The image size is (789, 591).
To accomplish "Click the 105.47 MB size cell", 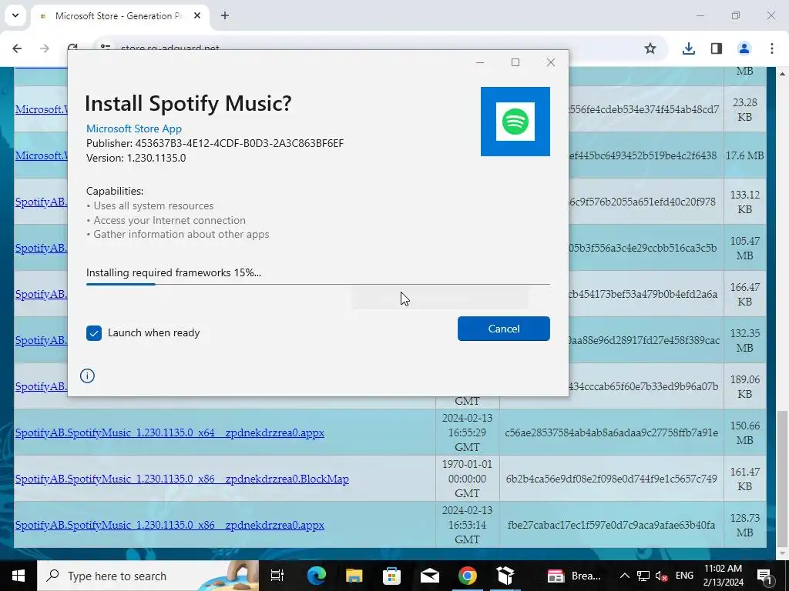I will coord(745,249).
